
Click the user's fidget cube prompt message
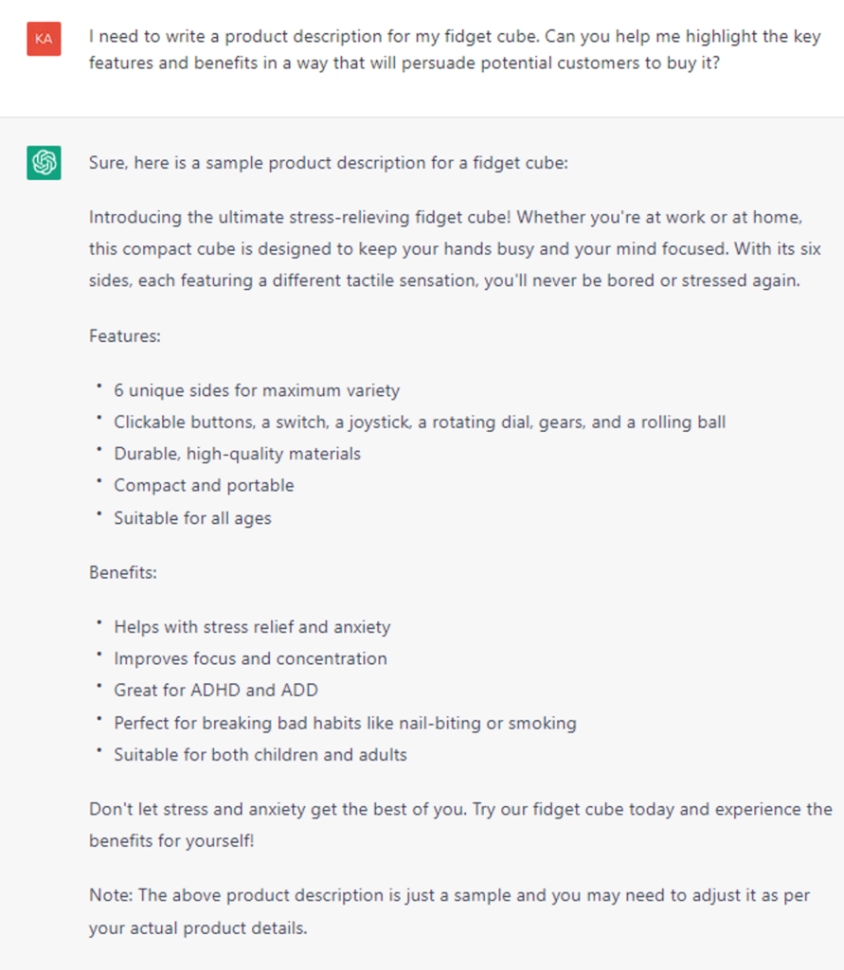(x=455, y=50)
